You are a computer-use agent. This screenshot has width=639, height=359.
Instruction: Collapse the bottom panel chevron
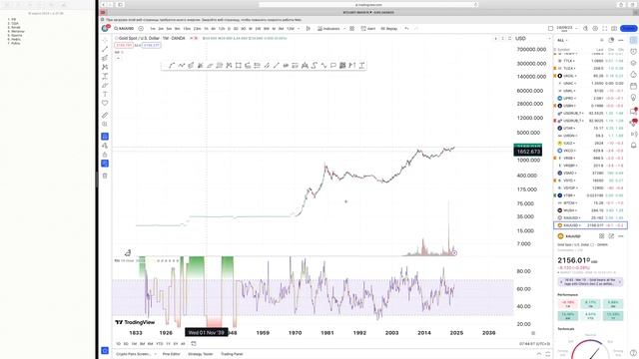(539, 354)
